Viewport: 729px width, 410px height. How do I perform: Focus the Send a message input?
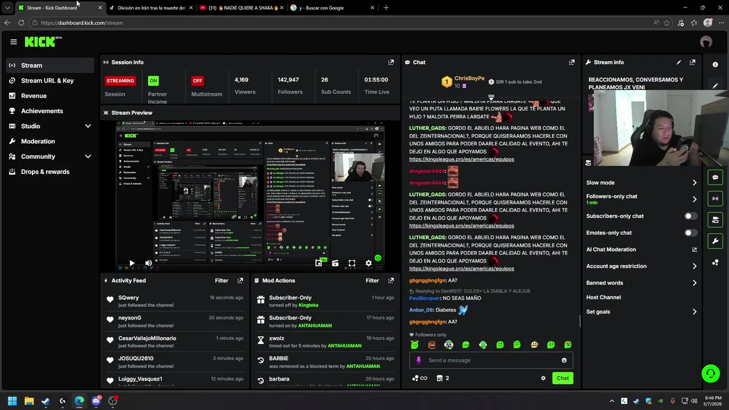(491, 360)
